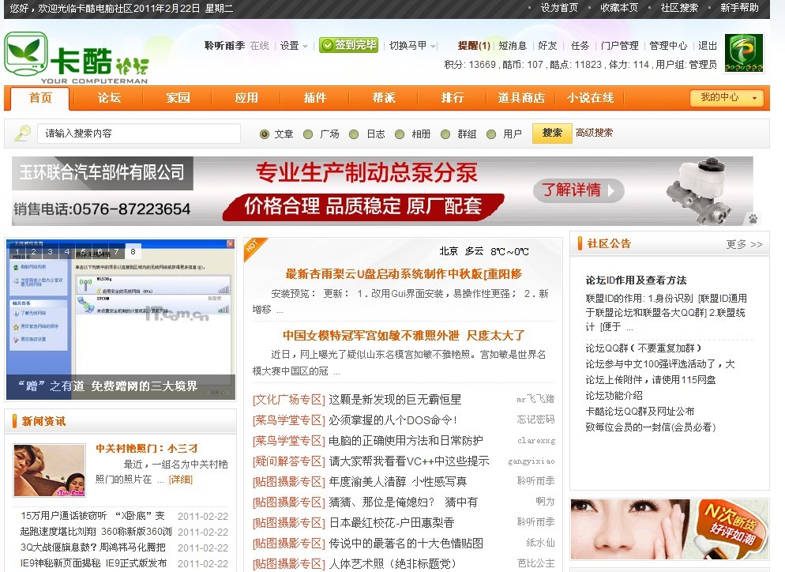Open the 插件 tab
This screenshot has height=572, width=785.
coord(315,98)
